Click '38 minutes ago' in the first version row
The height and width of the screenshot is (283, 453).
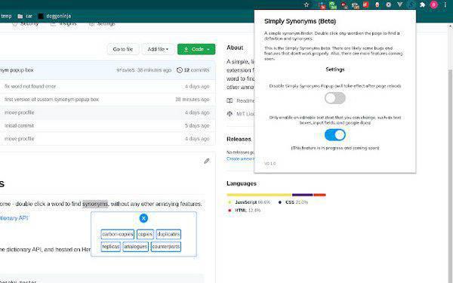(192, 100)
